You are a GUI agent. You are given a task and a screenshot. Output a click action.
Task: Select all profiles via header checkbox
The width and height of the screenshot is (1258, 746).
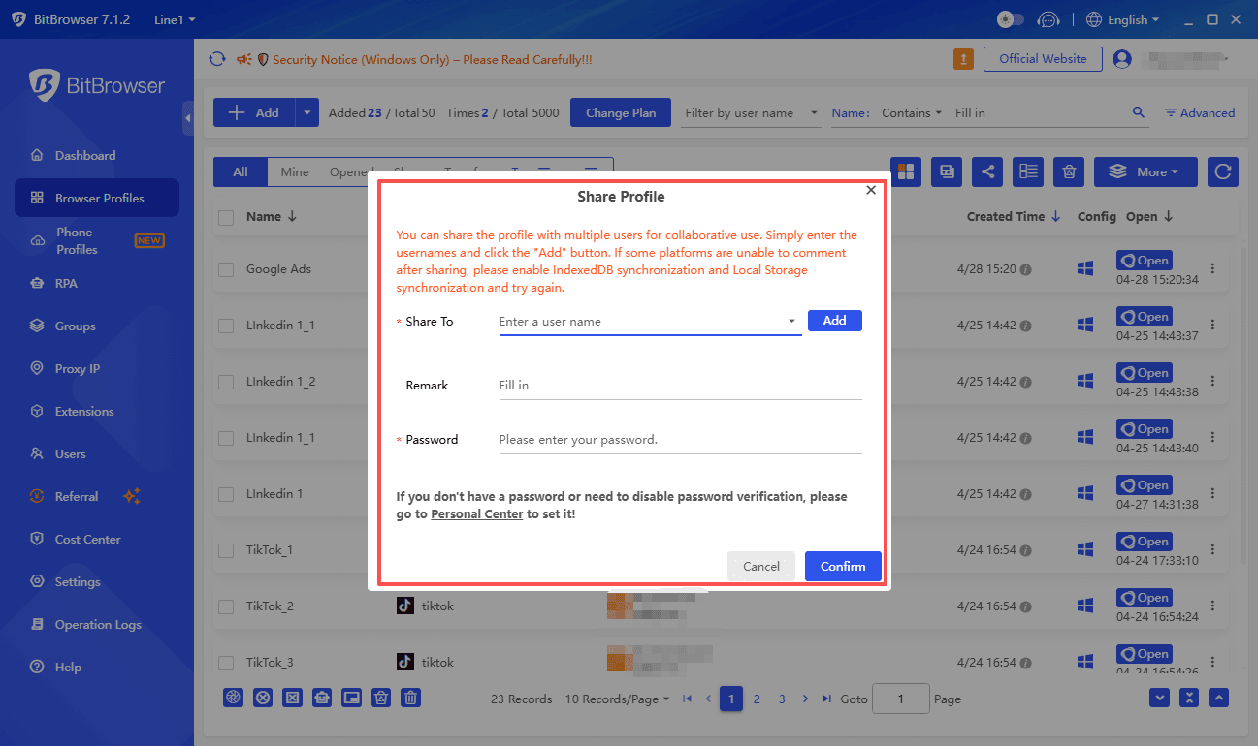[x=226, y=216]
